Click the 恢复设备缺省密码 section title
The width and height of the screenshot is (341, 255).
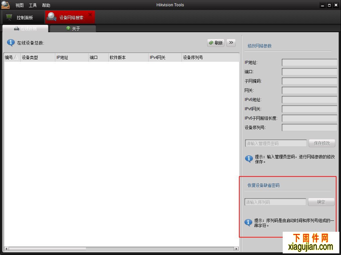coord(264,185)
